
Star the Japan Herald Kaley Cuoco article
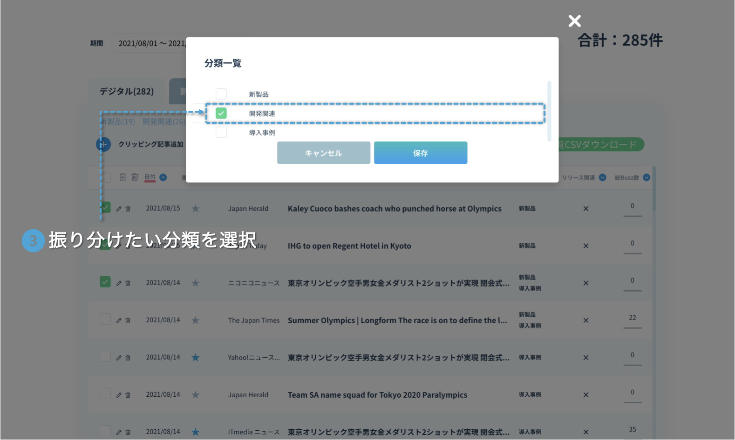(x=196, y=209)
